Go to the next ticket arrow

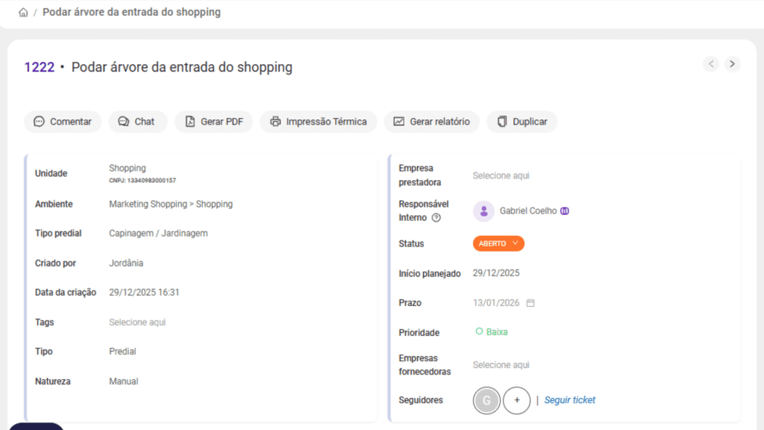point(733,64)
